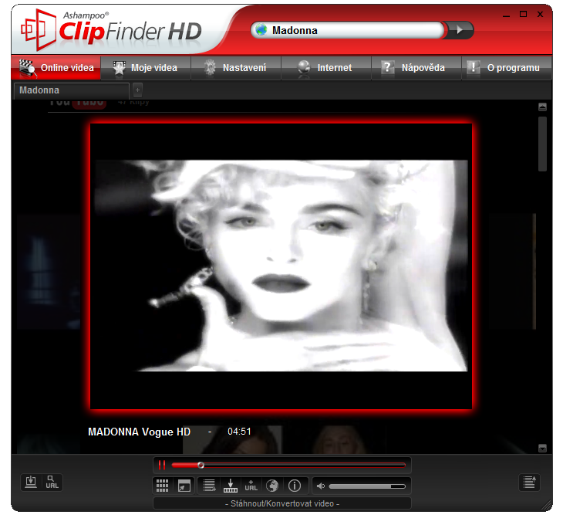Screen dimensions: 563x525
Task: Start search with the arrow button
Action: click(460, 30)
